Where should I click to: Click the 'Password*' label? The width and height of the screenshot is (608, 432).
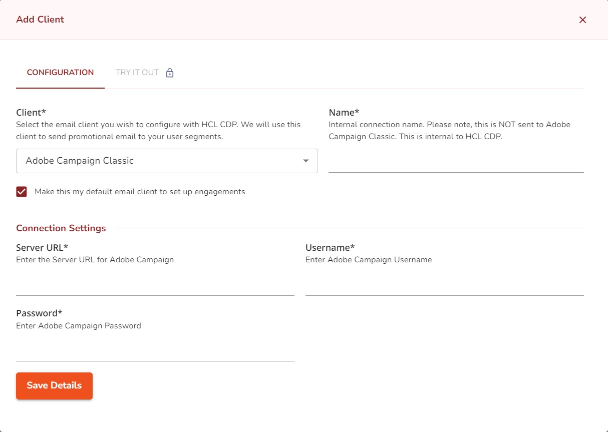tap(39, 313)
